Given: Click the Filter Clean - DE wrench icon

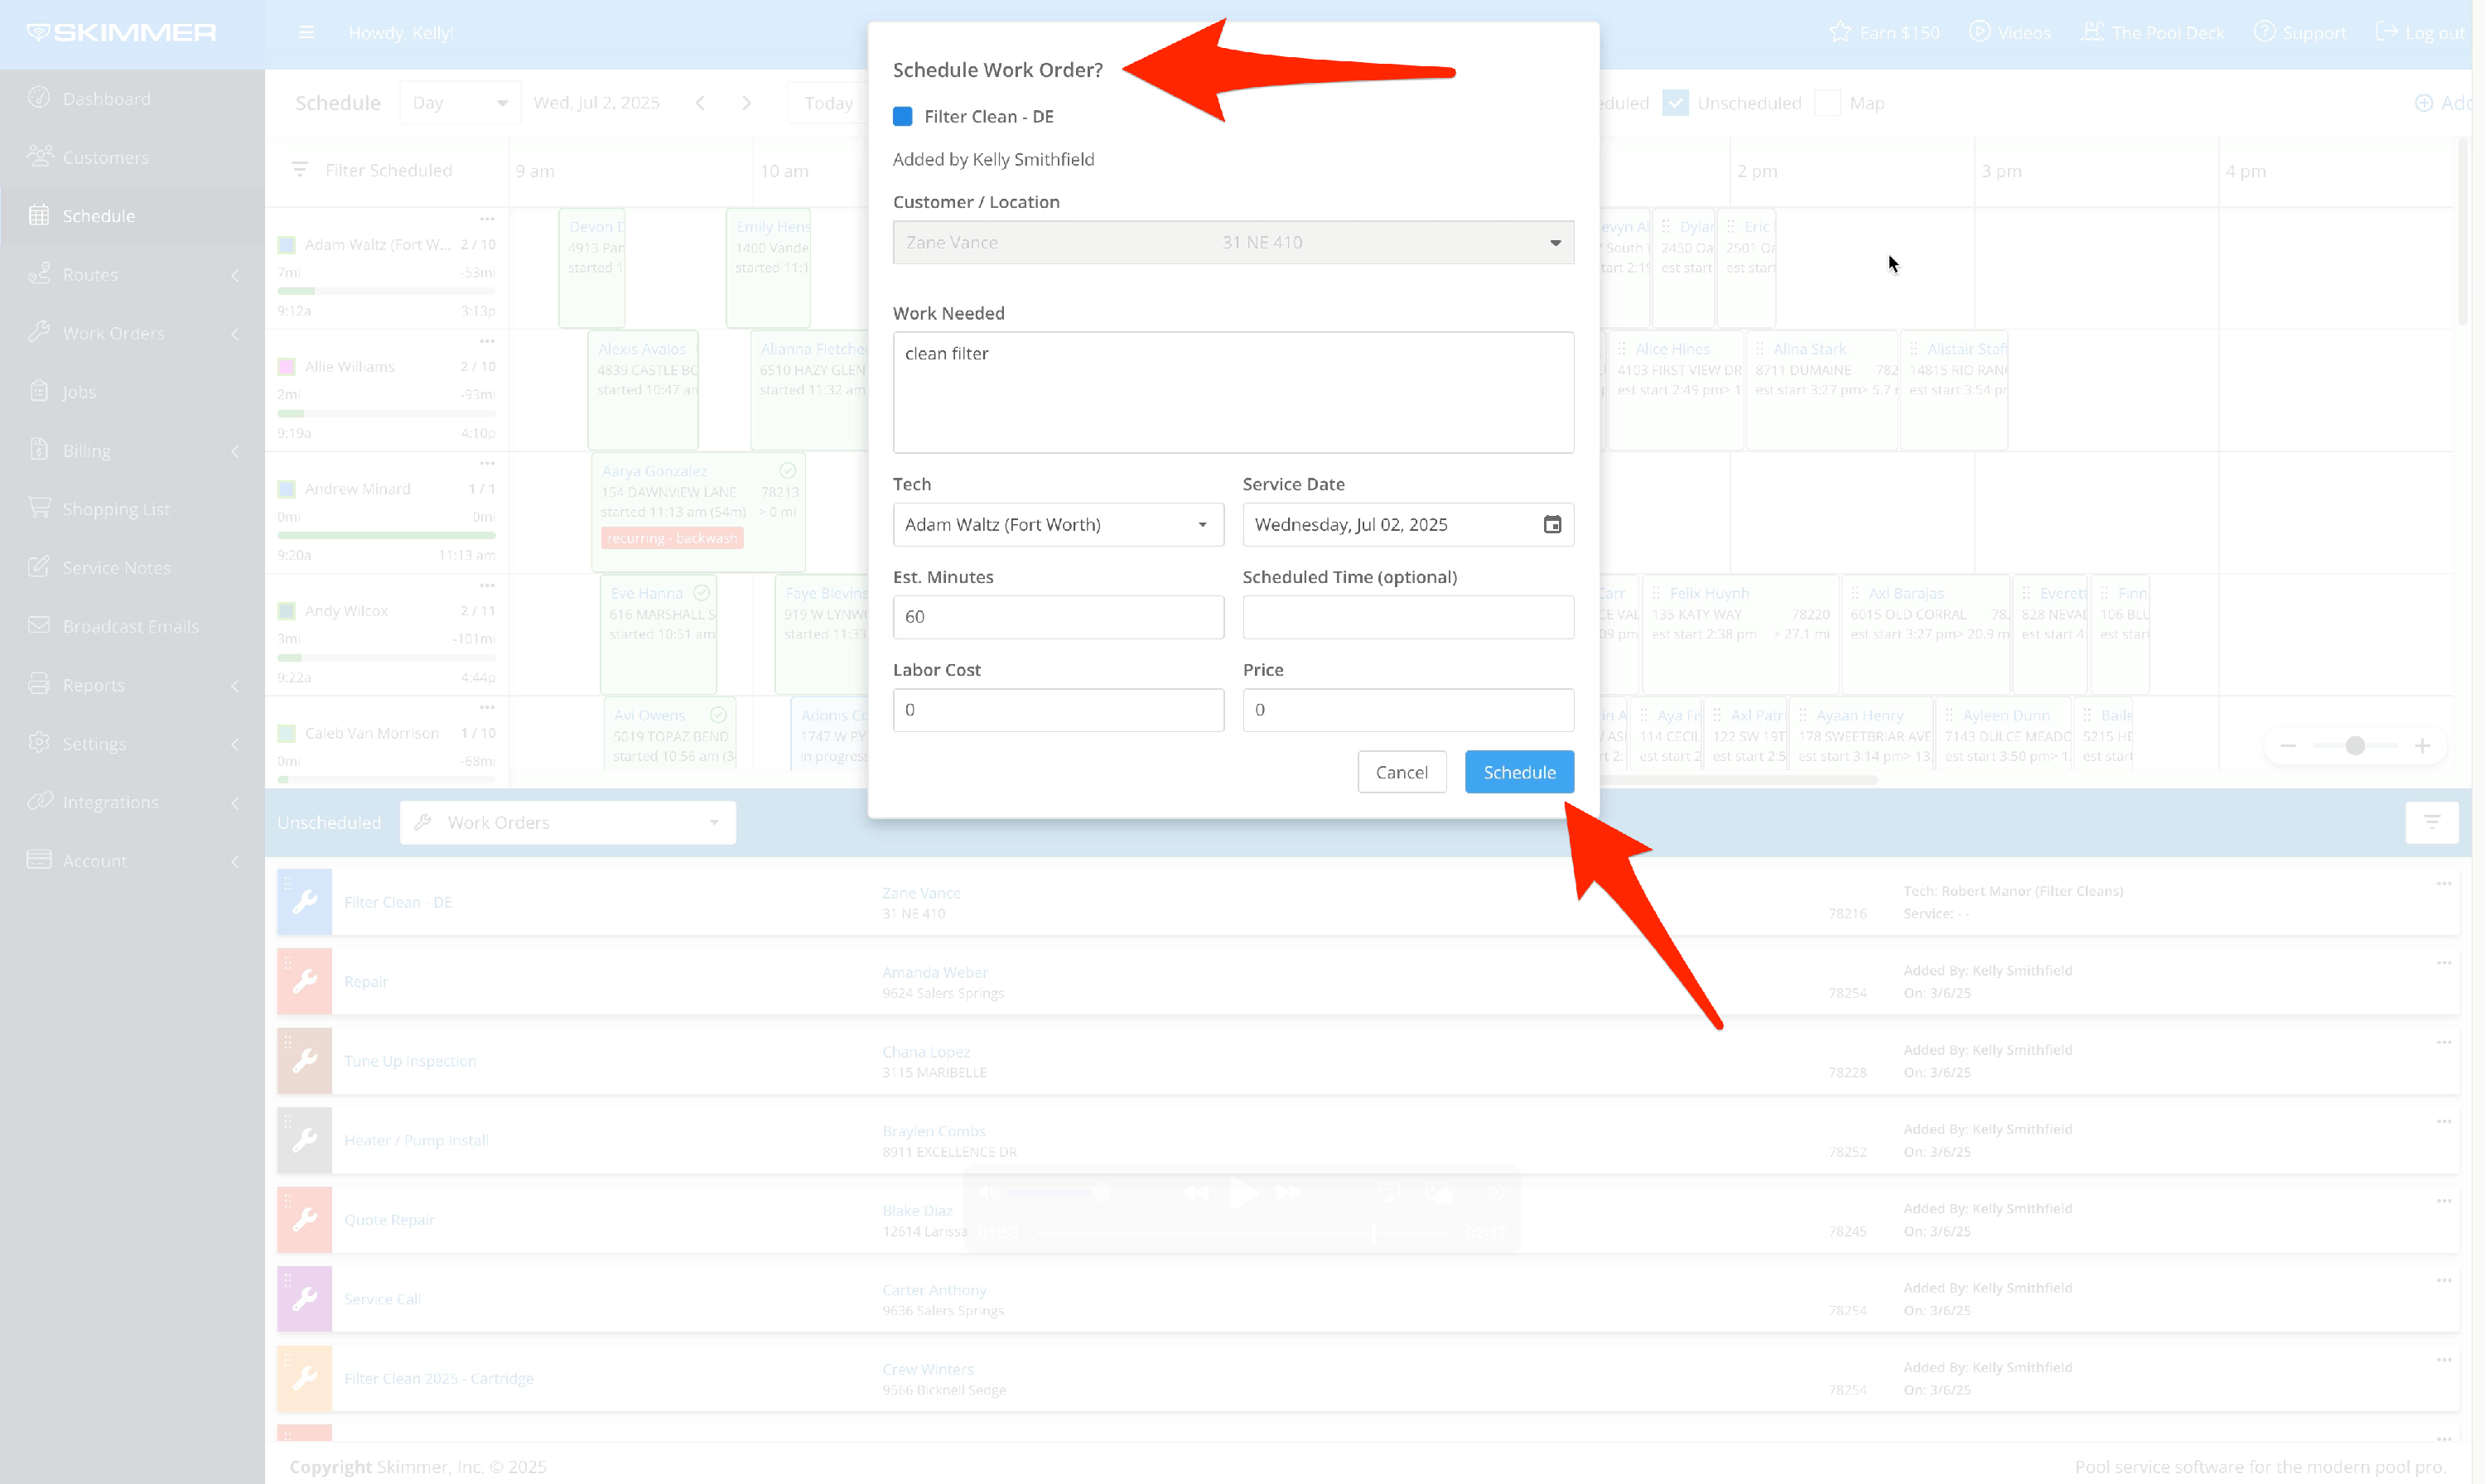Looking at the screenshot, I should pos(305,902).
